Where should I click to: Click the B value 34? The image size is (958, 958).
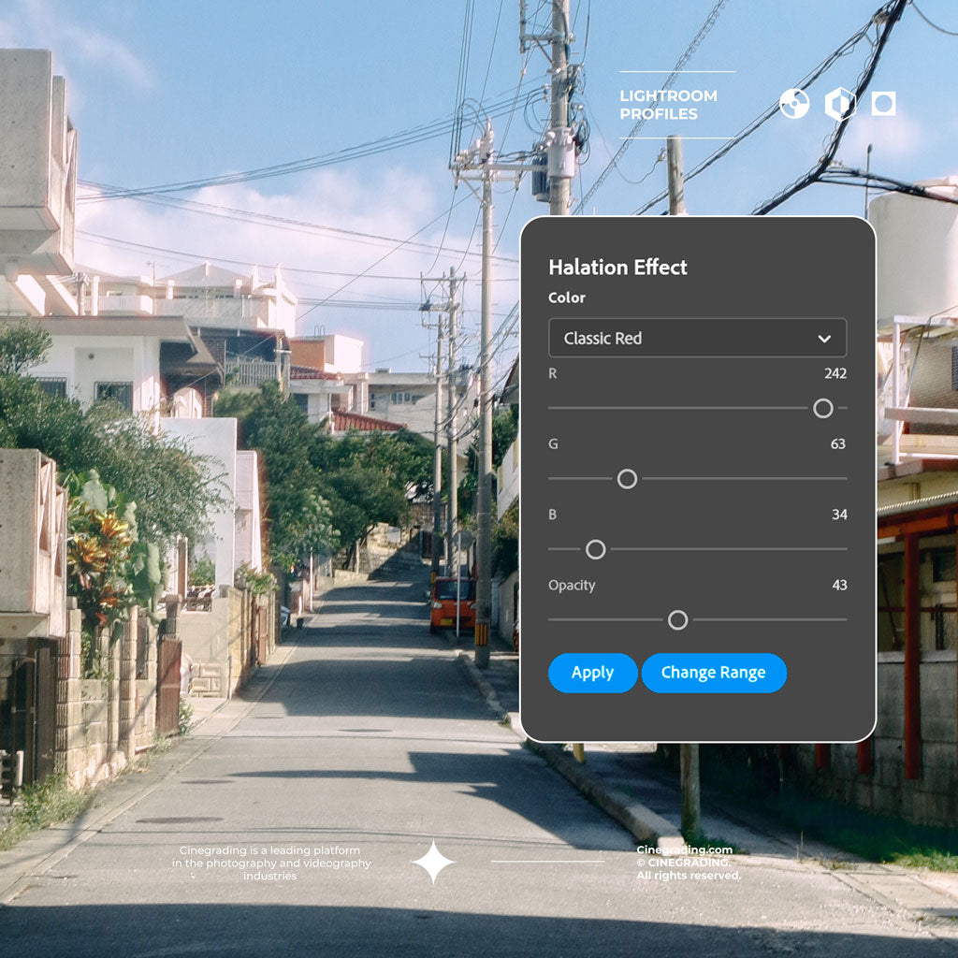tap(839, 515)
